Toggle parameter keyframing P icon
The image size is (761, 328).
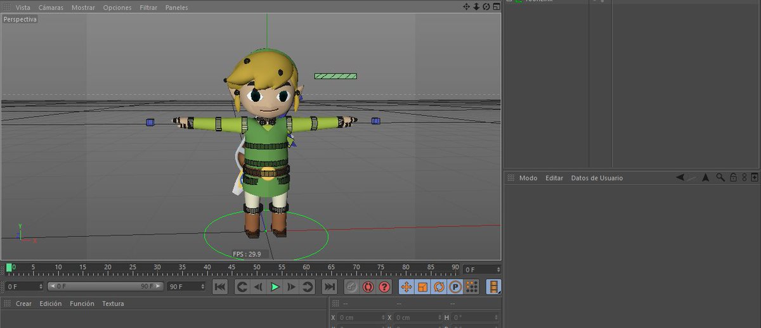pyautogui.click(x=455, y=287)
